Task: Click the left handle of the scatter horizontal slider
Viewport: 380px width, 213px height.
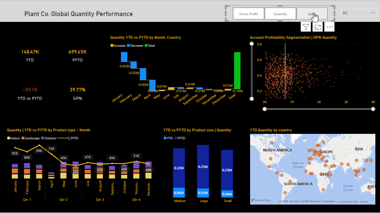Action: [264, 109]
